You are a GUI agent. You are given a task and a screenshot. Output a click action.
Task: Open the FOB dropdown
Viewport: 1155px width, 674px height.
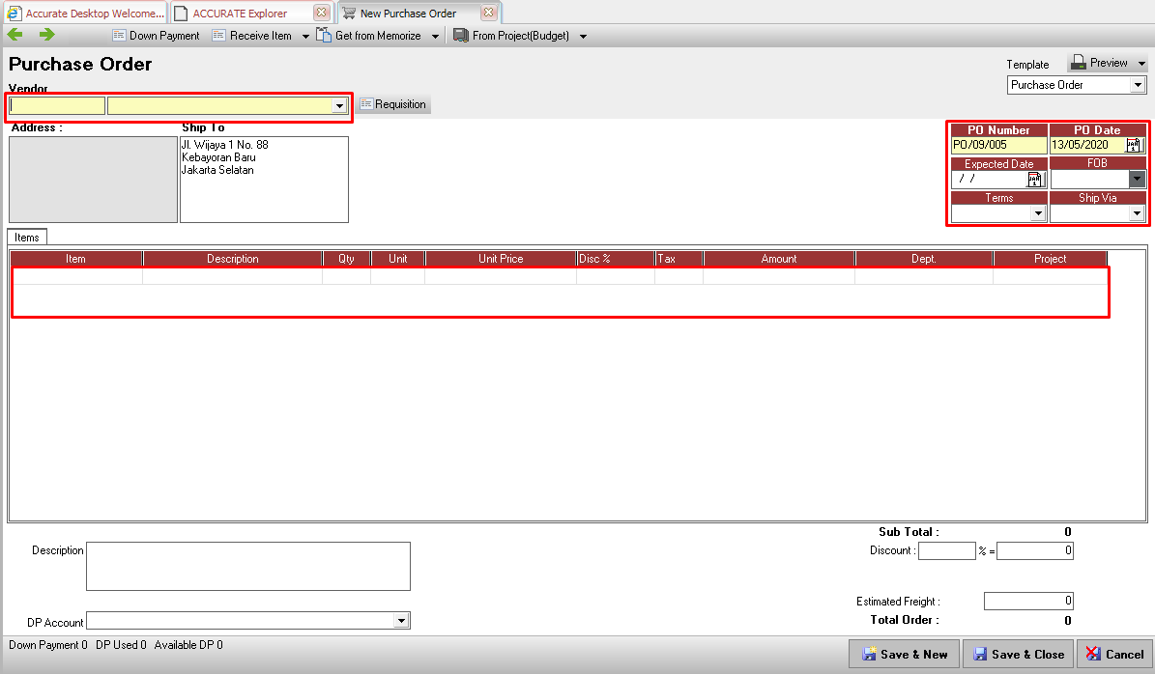(x=1137, y=179)
